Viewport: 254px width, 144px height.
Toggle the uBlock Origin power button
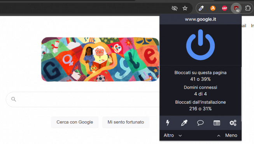click(x=200, y=45)
